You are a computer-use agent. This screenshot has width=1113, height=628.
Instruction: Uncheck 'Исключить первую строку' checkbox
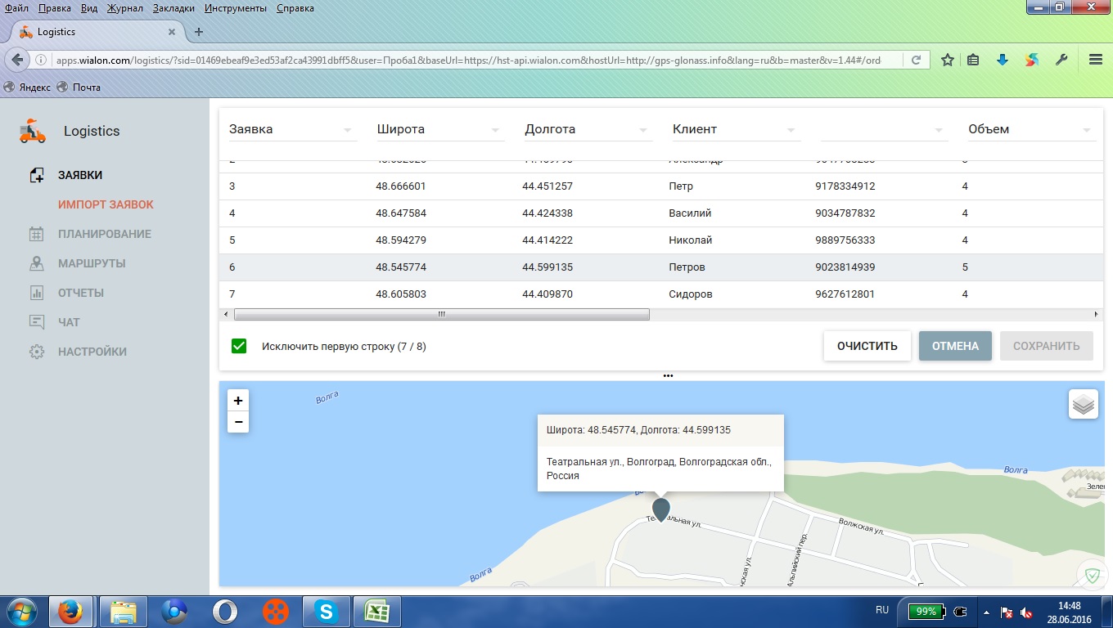click(x=239, y=346)
